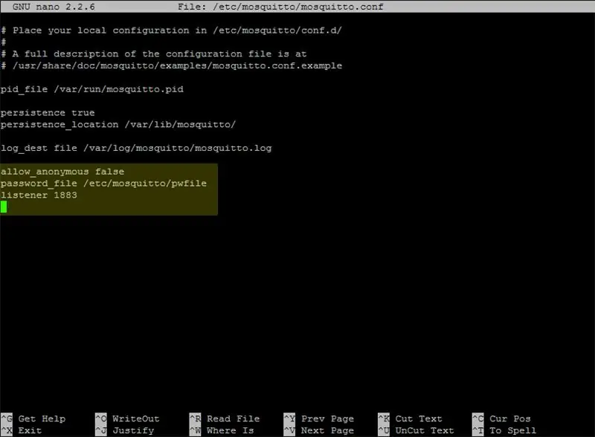This screenshot has width=595, height=437.
Task: Click the comment "# A full description of the configuration"
Action: click(x=154, y=54)
